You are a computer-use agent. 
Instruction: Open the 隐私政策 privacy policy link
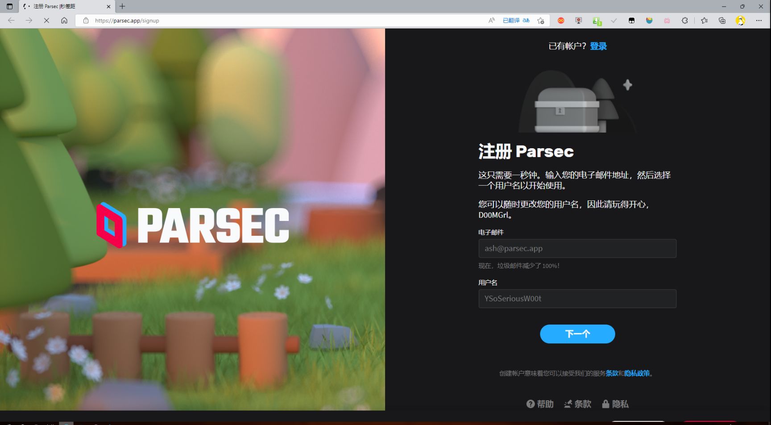point(637,373)
